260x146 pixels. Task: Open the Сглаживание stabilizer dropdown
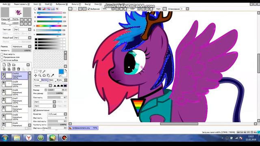point(187,9)
